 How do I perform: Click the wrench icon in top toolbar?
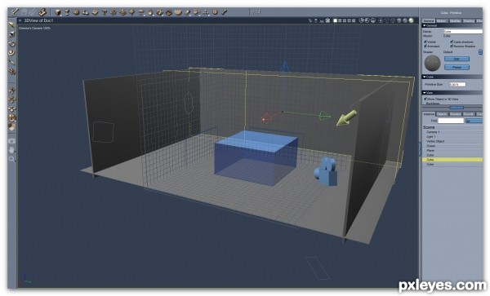point(224,12)
